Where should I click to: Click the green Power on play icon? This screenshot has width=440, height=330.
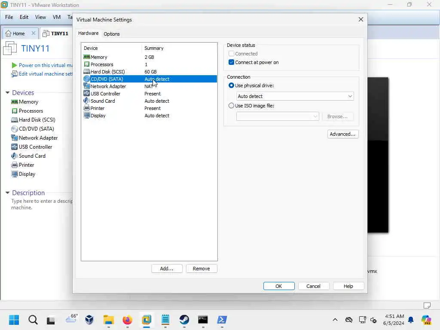click(x=14, y=65)
